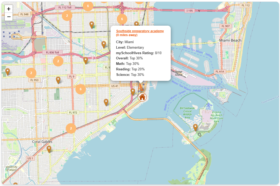The width and height of the screenshot is (280, 186).
Task: Click the 2 cluster above Coral Gables
Action: coord(71,128)
